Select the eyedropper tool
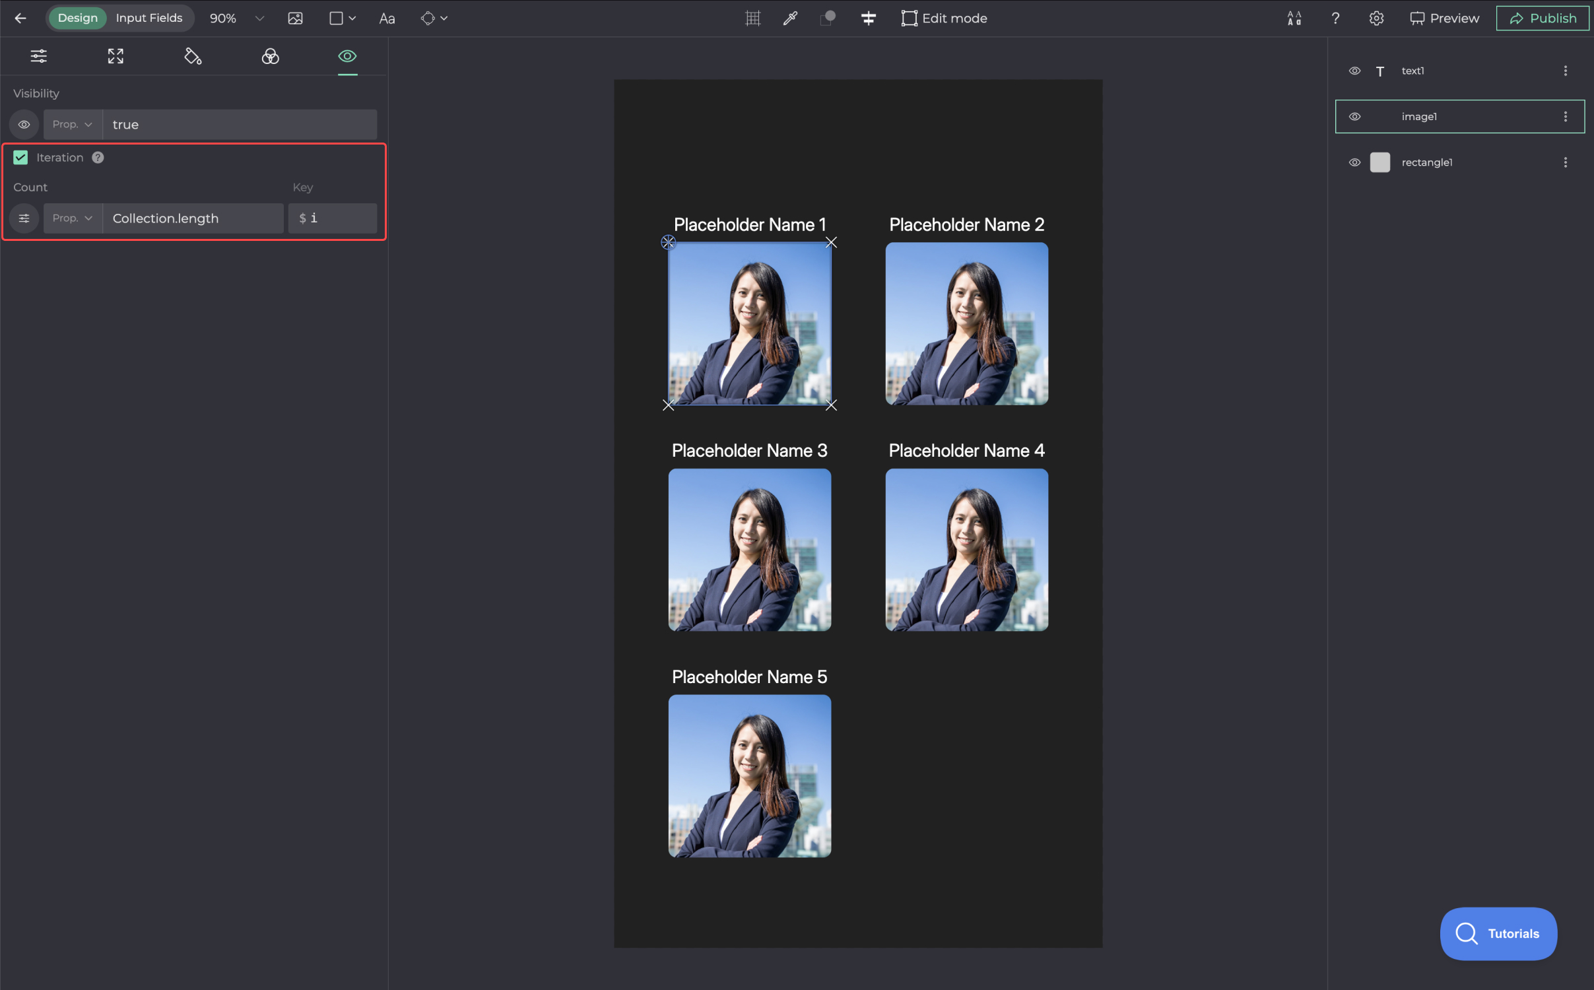This screenshot has height=990, width=1594. pos(790,18)
